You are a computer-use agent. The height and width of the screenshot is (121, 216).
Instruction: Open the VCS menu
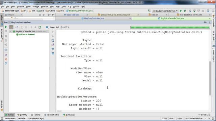pyautogui.click(x=69, y=7)
